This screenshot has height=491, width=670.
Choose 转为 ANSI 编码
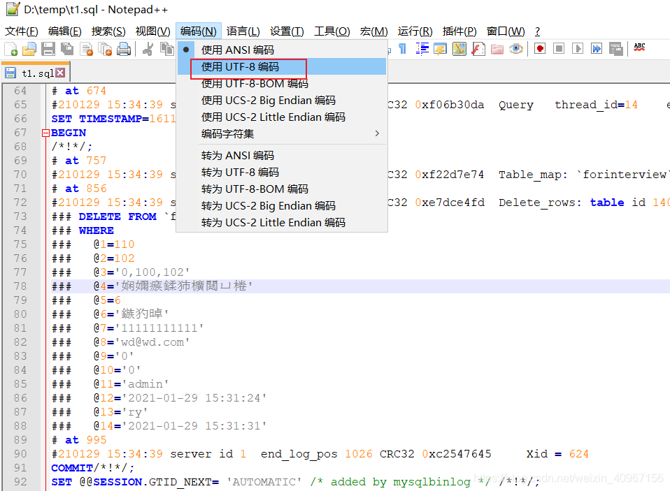tap(282, 155)
